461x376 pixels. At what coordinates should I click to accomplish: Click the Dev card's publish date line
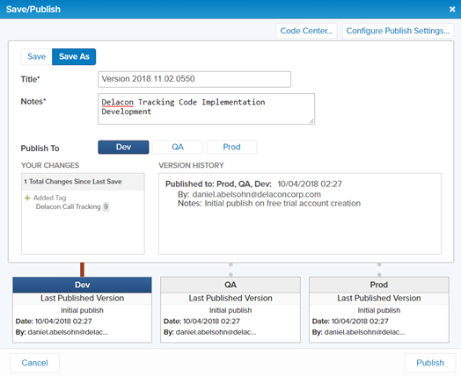click(x=54, y=322)
